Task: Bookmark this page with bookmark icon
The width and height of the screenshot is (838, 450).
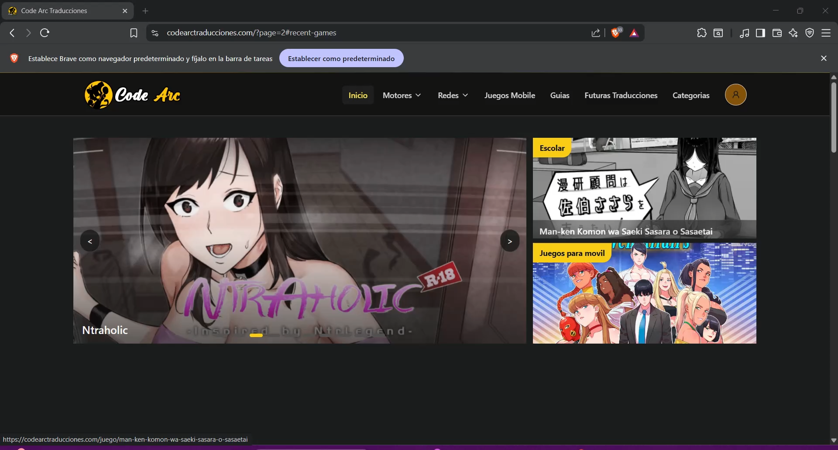Action: (134, 33)
